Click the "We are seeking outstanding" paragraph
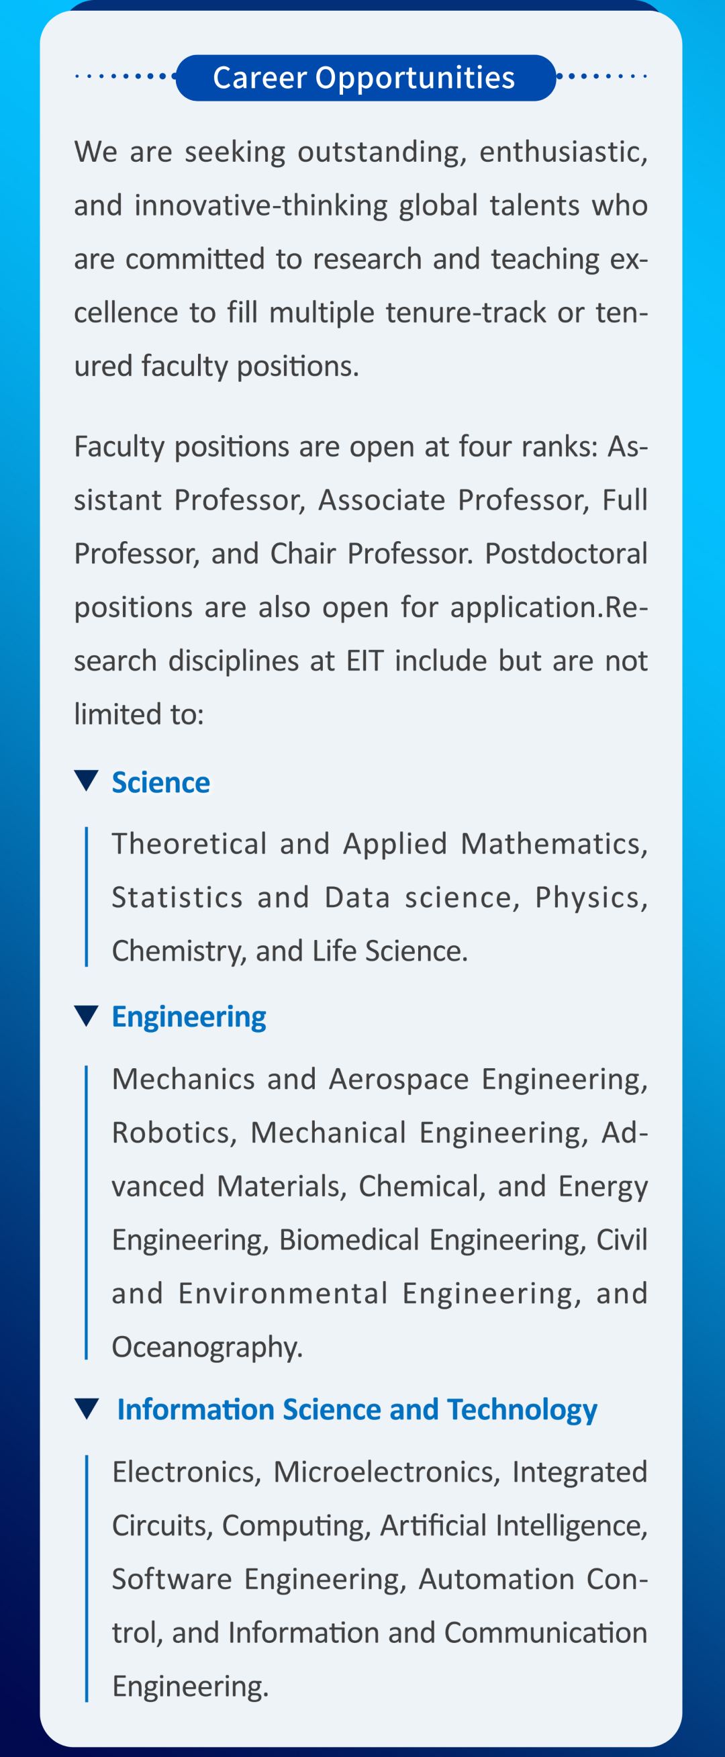This screenshot has height=1757, width=725. 360,258
